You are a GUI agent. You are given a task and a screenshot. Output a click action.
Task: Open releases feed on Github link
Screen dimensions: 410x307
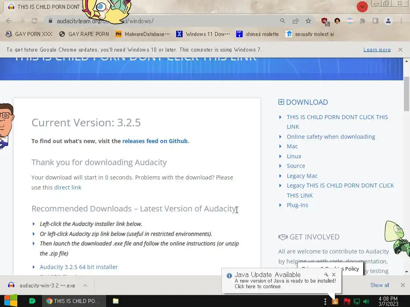point(155,141)
